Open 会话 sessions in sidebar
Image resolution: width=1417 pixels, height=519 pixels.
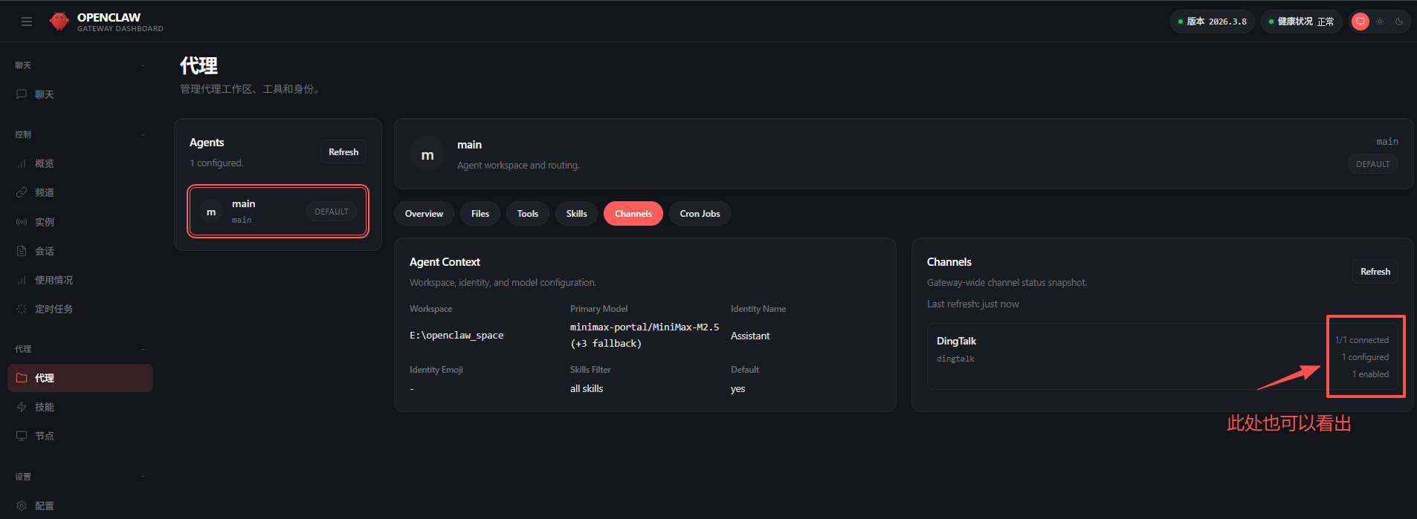click(80, 251)
